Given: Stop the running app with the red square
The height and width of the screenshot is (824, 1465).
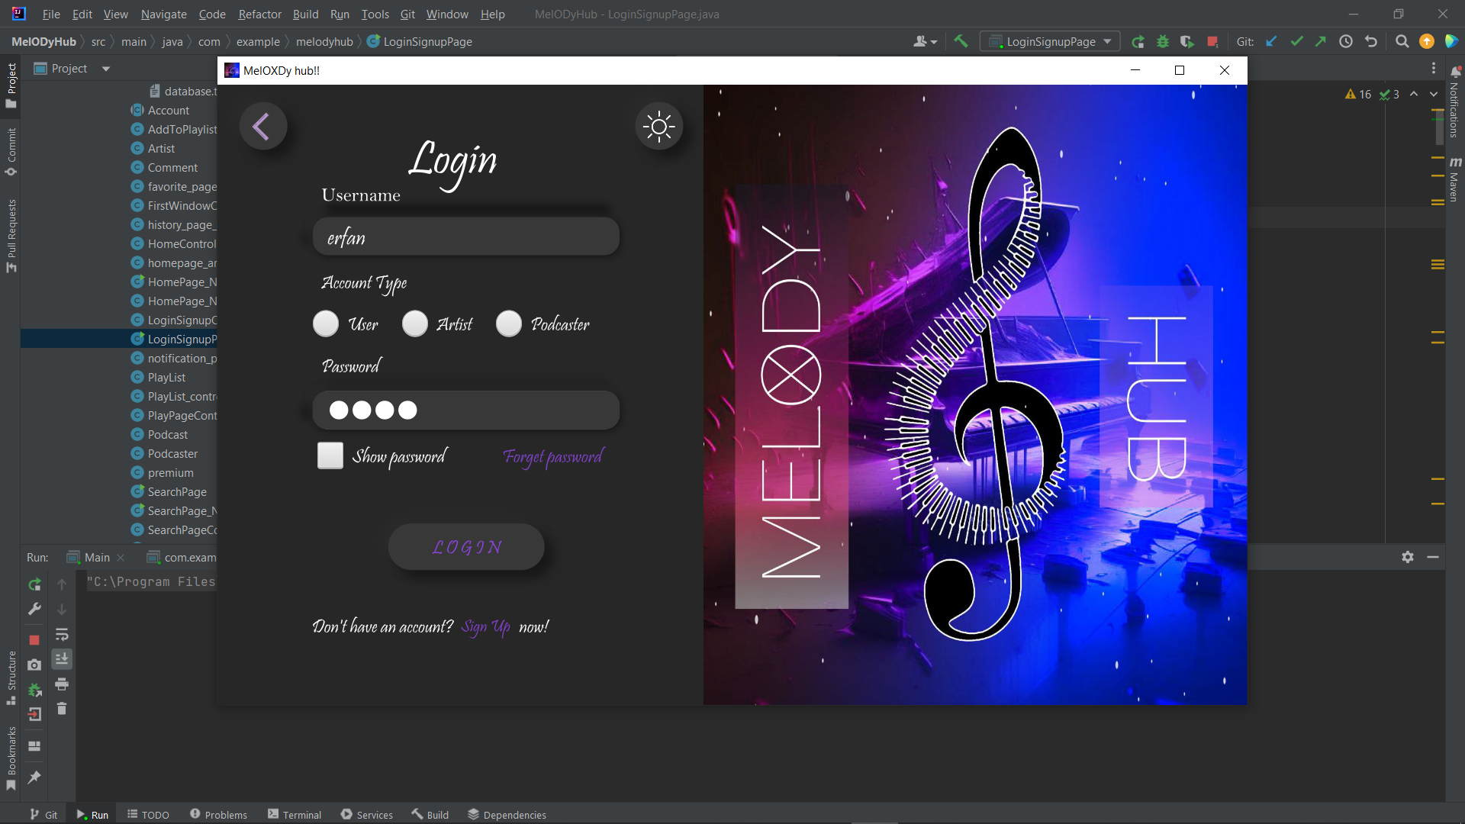Looking at the screenshot, I should pos(34,640).
